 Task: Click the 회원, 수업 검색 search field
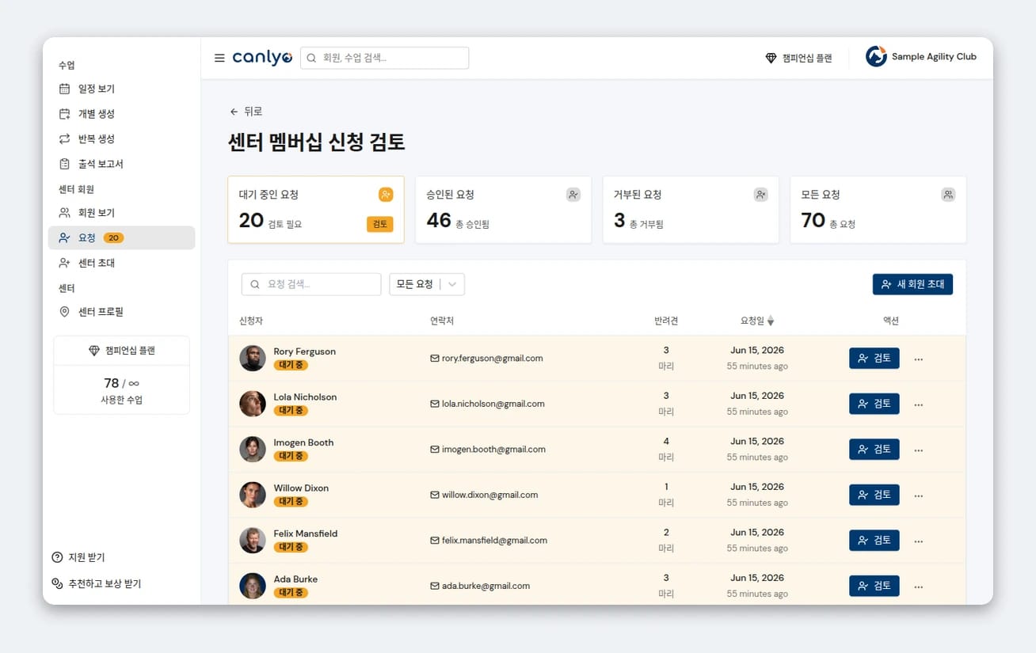384,58
